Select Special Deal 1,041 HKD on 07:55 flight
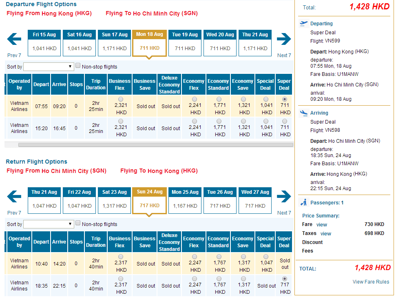Viewport: 396px width, 297px height. pyautogui.click(x=265, y=99)
